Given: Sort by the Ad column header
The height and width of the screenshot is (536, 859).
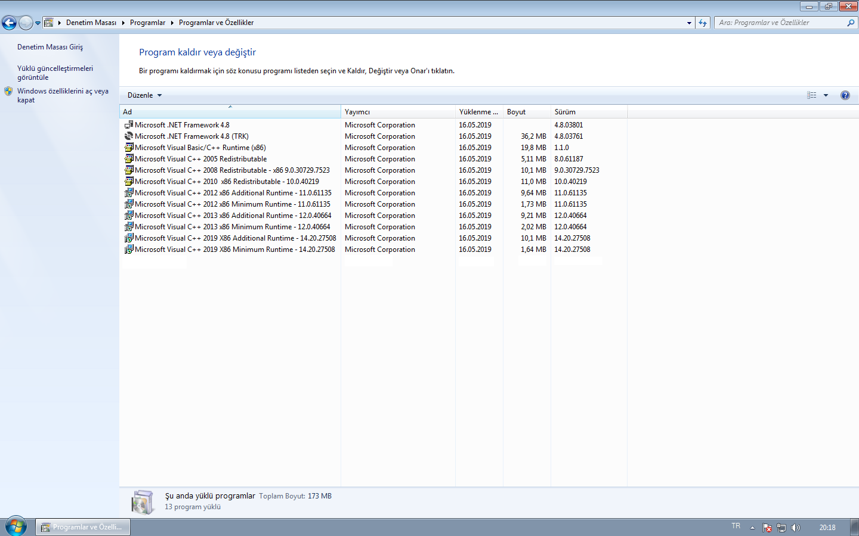Looking at the screenshot, I should [230, 112].
